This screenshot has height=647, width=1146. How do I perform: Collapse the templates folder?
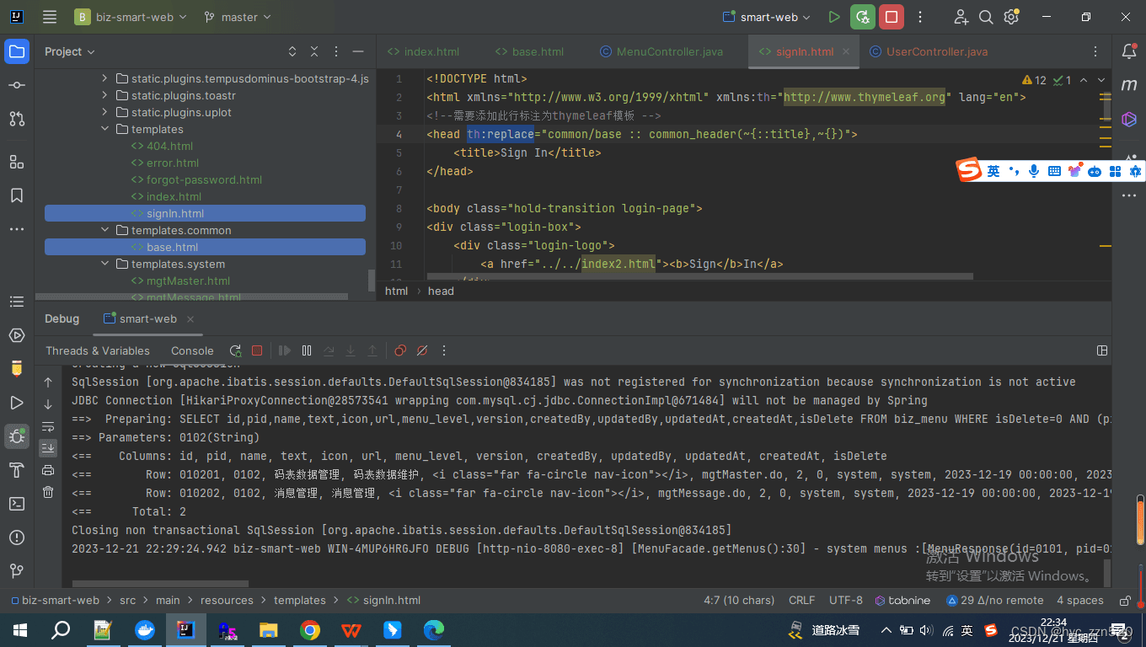coord(105,129)
